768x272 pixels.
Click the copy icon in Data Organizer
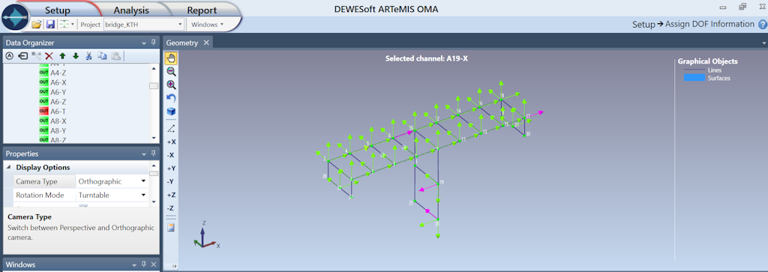coord(102,55)
